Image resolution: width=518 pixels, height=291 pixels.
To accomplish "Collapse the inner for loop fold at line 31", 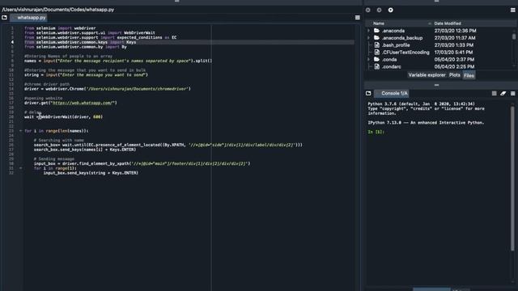I will click(20, 168).
